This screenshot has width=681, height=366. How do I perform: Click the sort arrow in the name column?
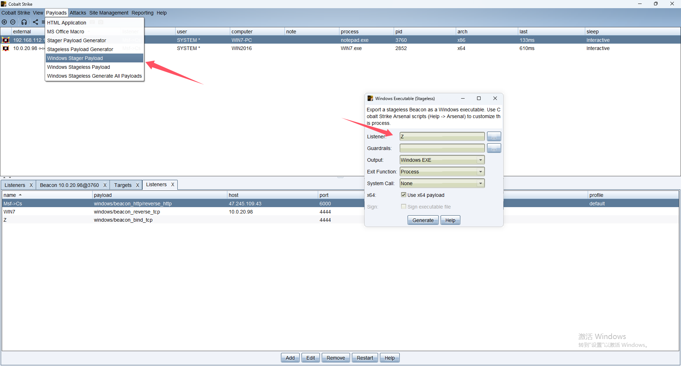coord(20,195)
